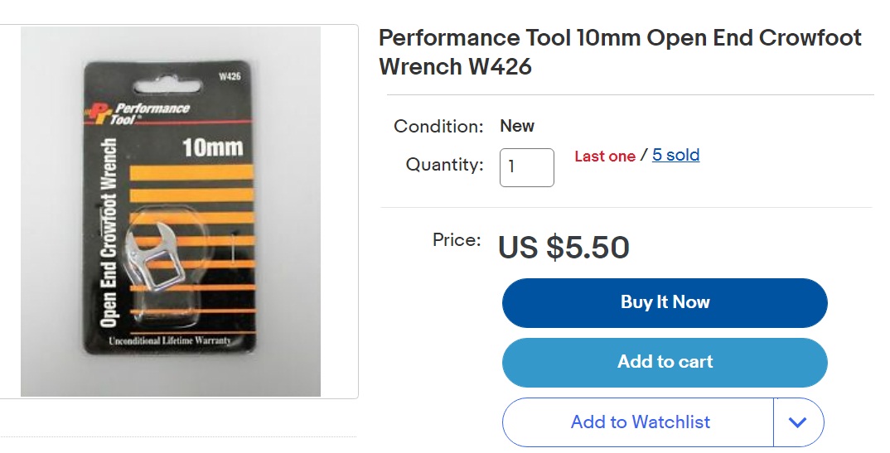Add the wrench to cart
This screenshot has height=453, width=890.
[665, 362]
